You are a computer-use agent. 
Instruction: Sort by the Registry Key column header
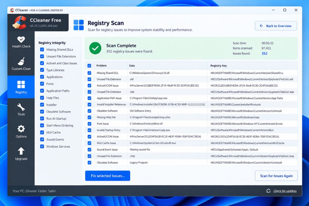pyautogui.click(x=219, y=66)
